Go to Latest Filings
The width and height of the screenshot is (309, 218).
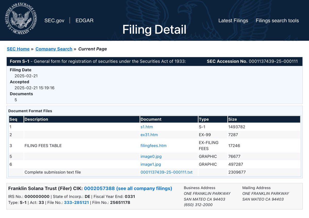[x=233, y=21]
